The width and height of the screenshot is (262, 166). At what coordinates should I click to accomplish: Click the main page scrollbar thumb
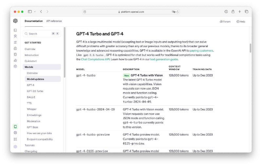point(251,48)
